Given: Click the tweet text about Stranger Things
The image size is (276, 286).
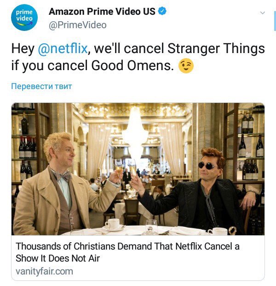Looking at the screenshot, I should tap(138, 57).
